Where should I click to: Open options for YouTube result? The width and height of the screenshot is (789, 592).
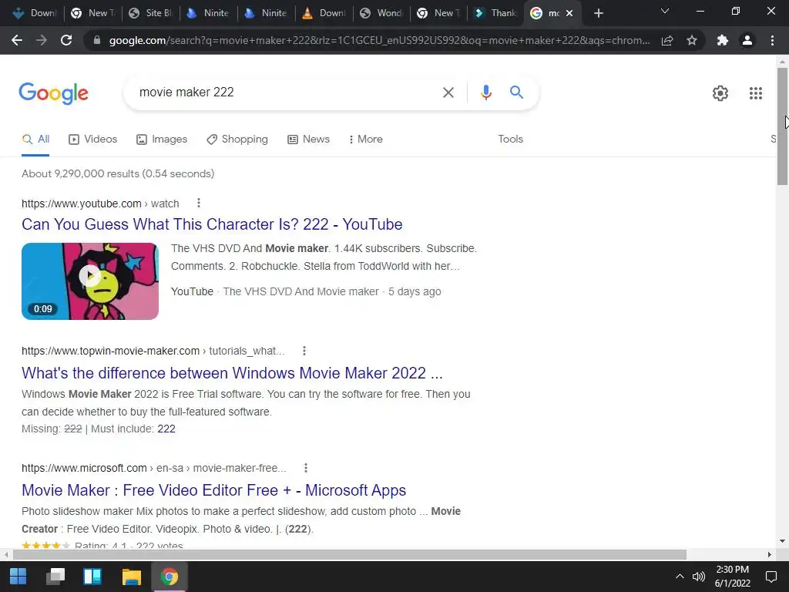(x=199, y=203)
